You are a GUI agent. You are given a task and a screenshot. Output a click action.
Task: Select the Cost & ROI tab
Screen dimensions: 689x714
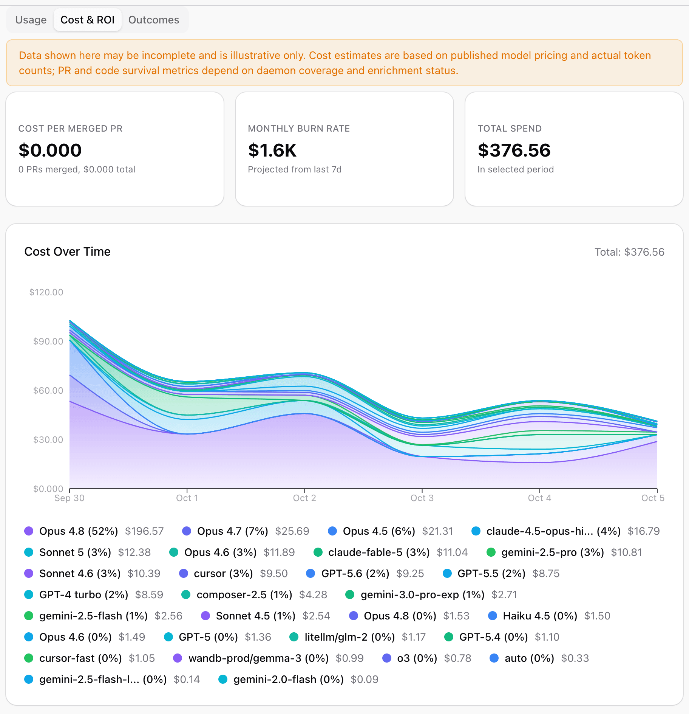[x=88, y=20]
